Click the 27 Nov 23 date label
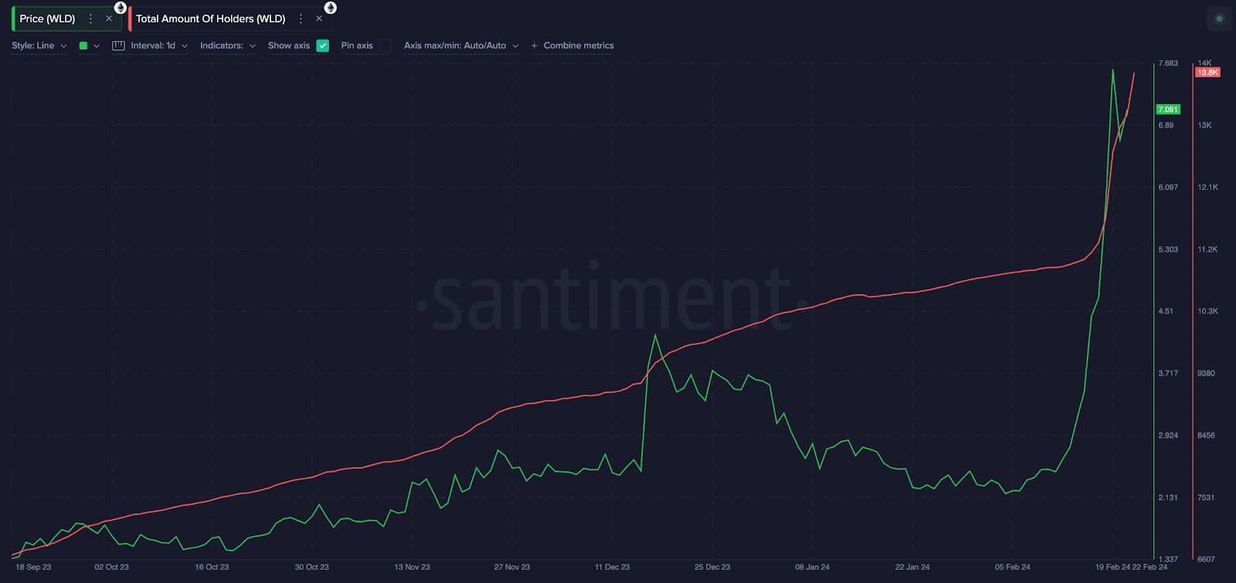Image resolution: width=1236 pixels, height=583 pixels. click(512, 567)
